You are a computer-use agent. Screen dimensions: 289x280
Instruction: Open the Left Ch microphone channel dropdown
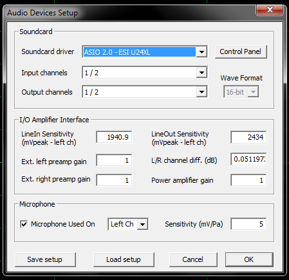[142, 224]
